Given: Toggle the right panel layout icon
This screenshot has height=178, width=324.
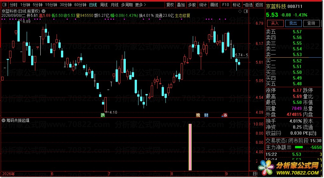Looking at the screenshot, I should click(x=246, y=11).
